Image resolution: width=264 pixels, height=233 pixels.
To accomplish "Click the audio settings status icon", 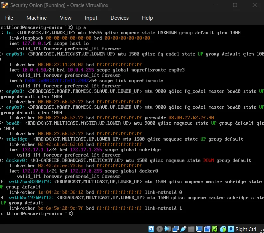I will coord(167,229).
